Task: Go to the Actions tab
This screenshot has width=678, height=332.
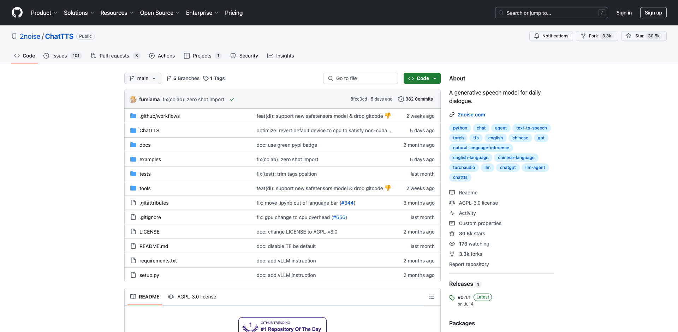Action: 162,56
